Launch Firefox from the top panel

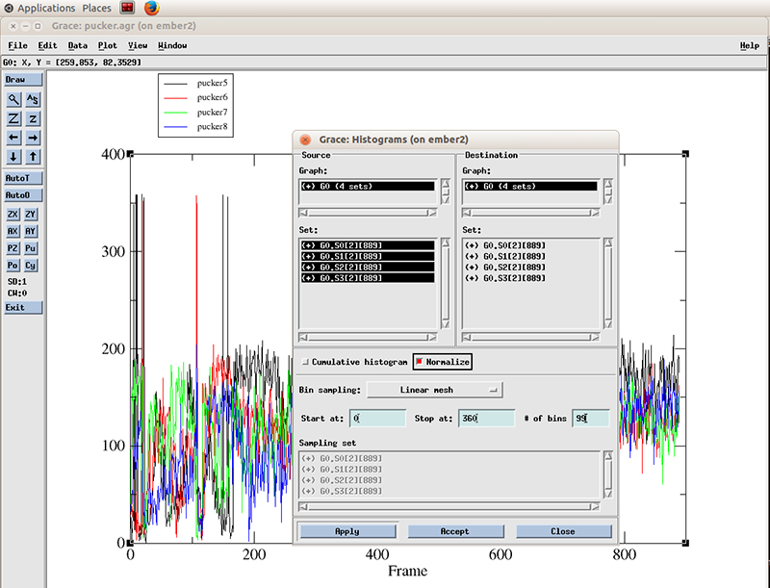(153, 8)
